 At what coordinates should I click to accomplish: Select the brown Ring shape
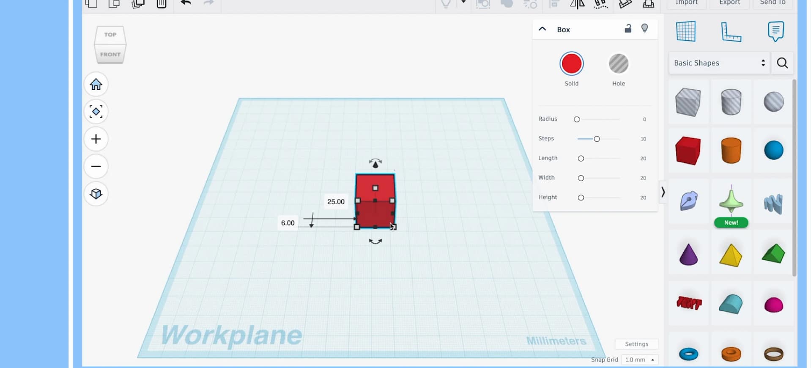[x=774, y=354]
